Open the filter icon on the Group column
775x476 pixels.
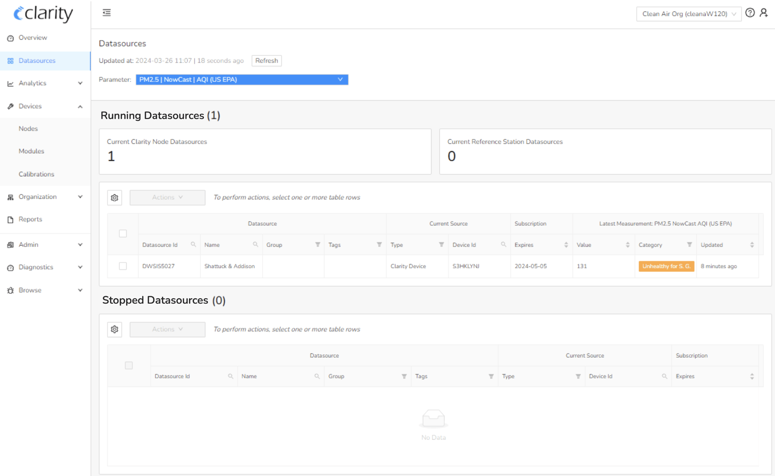coord(317,244)
